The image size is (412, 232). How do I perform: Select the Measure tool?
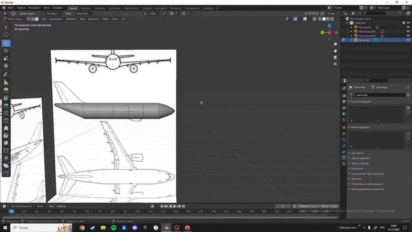pos(6,82)
